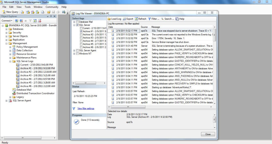Select the SQL Server Agent icon in tree
The image size is (272, 144).
coord(10,100)
